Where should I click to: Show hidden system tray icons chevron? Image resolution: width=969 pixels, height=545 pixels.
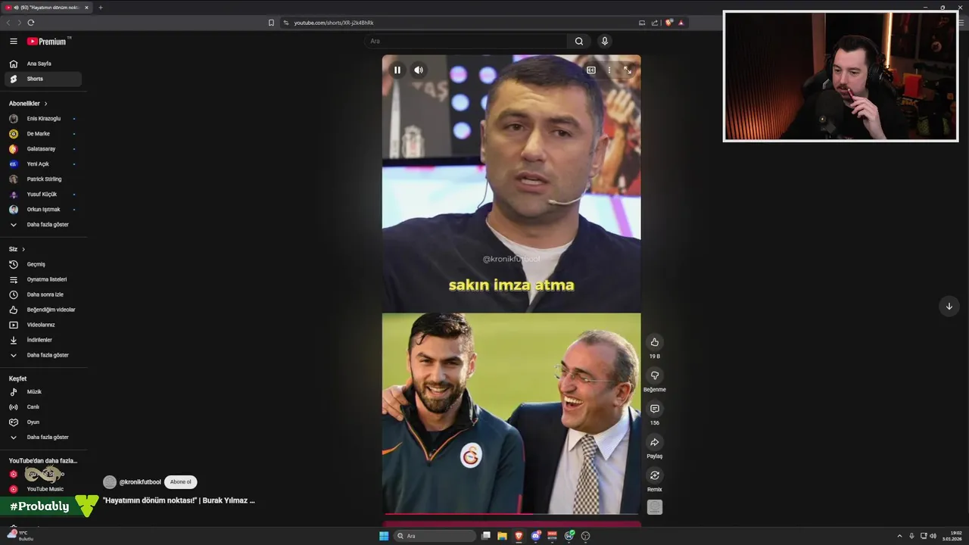pos(900,536)
